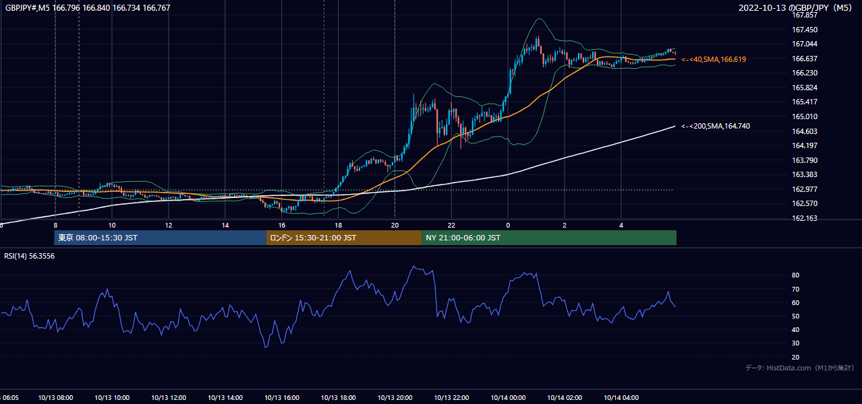Click the time label 10/13 16:00

pyautogui.click(x=281, y=398)
